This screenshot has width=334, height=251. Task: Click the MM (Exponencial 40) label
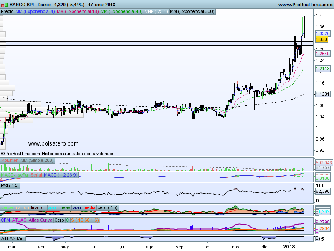pyautogui.click(x=121, y=12)
